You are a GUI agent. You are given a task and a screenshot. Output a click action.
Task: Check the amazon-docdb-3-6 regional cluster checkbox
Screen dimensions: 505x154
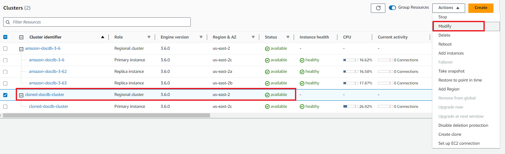pos(5,48)
